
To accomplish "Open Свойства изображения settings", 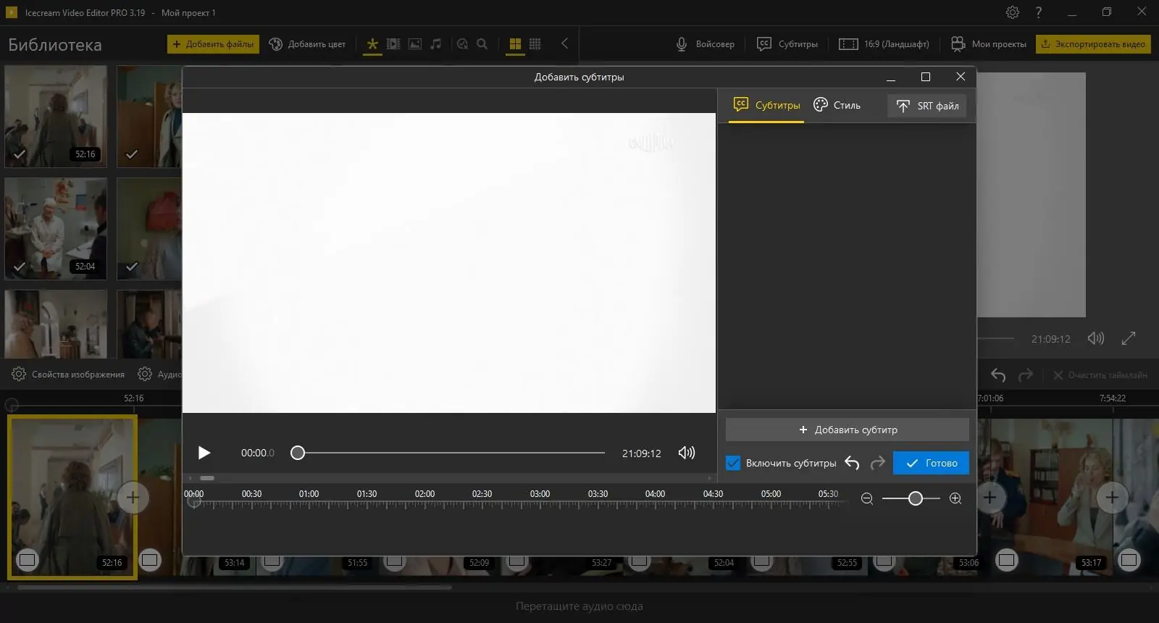I will coord(68,375).
